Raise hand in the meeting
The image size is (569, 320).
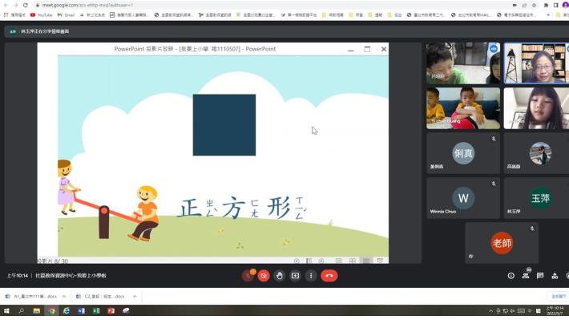(280, 276)
